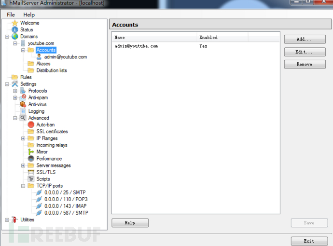This screenshot has height=246, width=333.
Task: Collapse the Advanced node
Action: [x=15, y=118]
